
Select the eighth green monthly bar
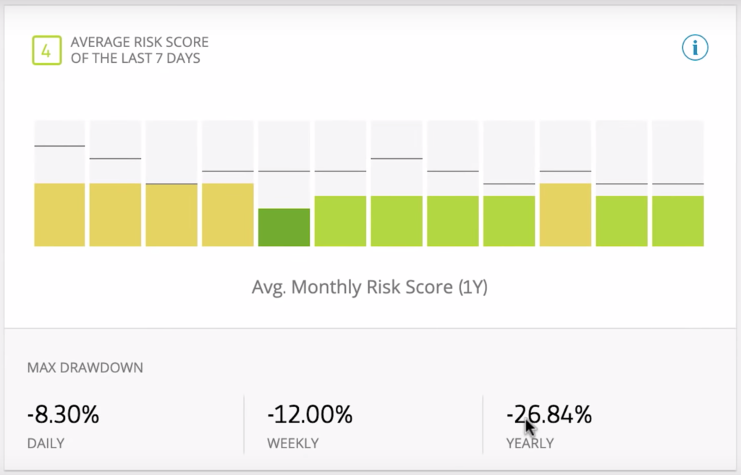coord(452,217)
